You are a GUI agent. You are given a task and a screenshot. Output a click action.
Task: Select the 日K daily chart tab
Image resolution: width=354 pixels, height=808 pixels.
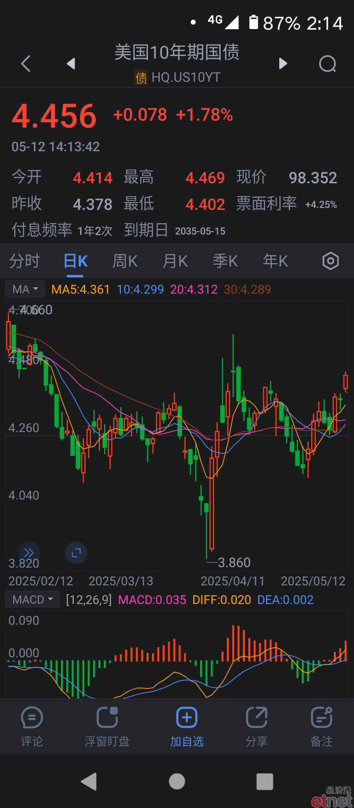76,261
